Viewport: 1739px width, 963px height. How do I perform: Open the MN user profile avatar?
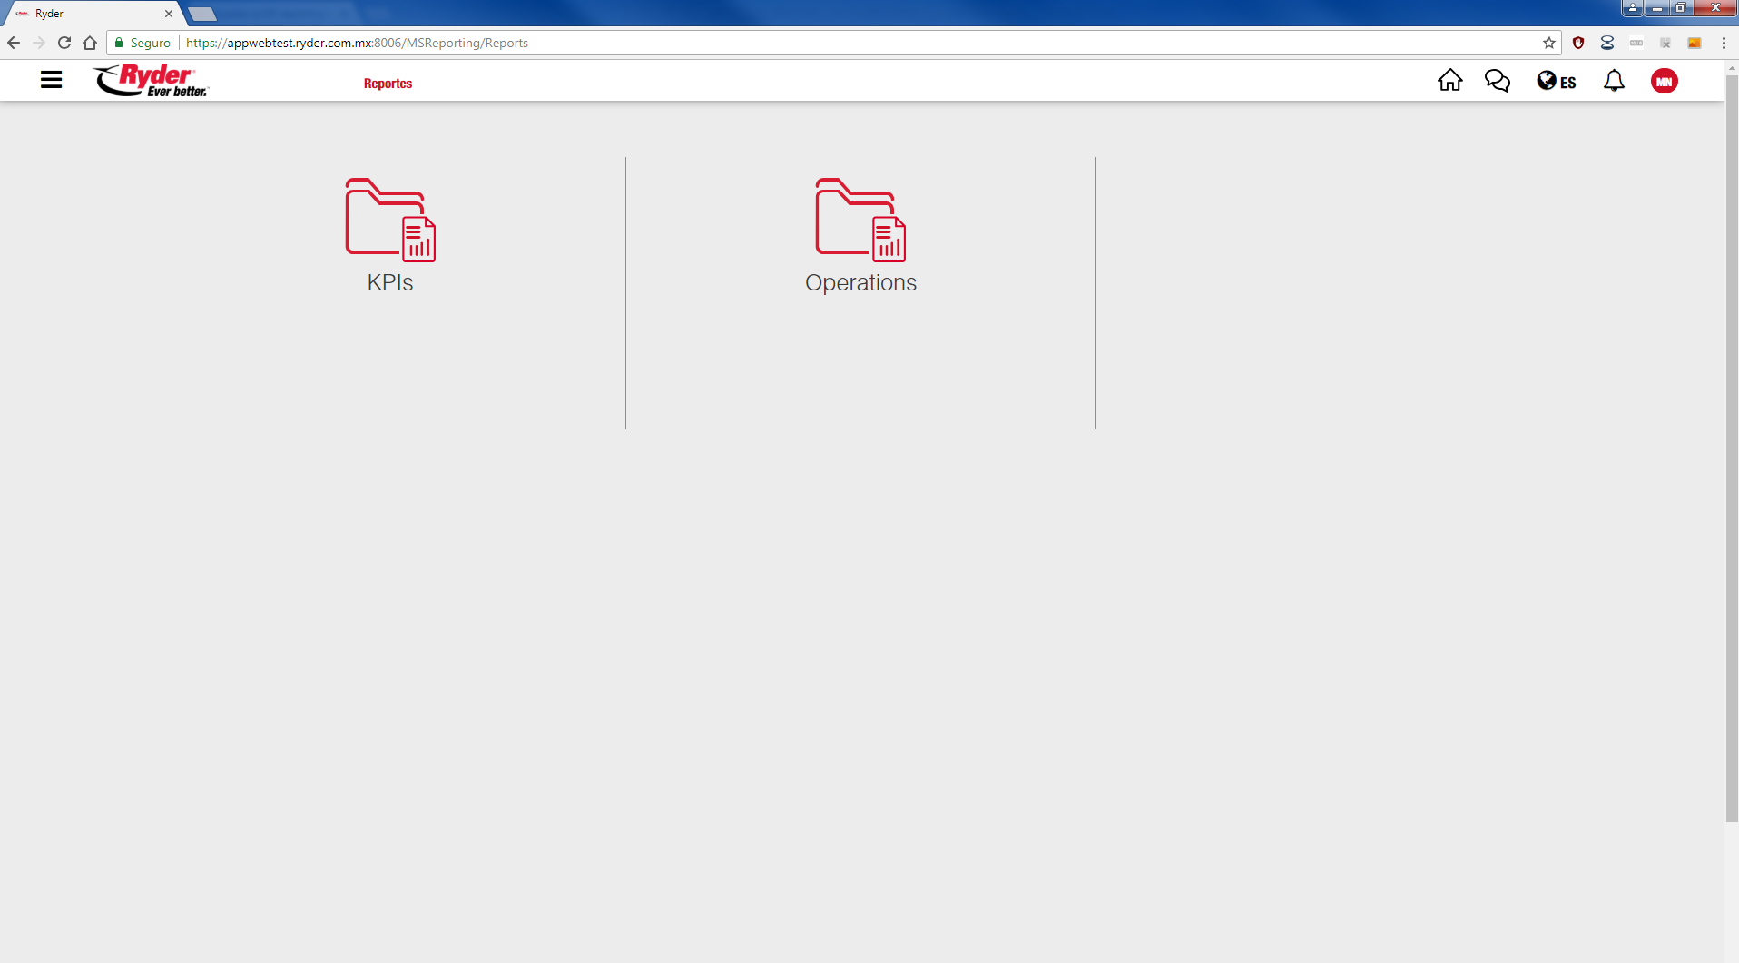tap(1664, 81)
